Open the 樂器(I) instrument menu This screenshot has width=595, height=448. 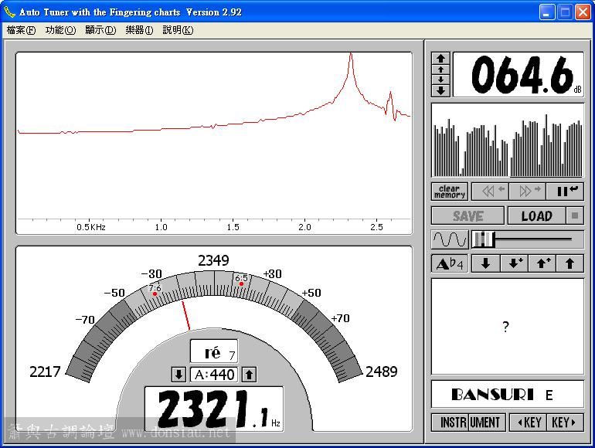(139, 30)
